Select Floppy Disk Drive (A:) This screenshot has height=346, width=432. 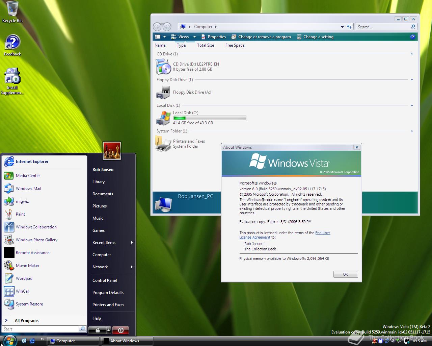pos(184,92)
